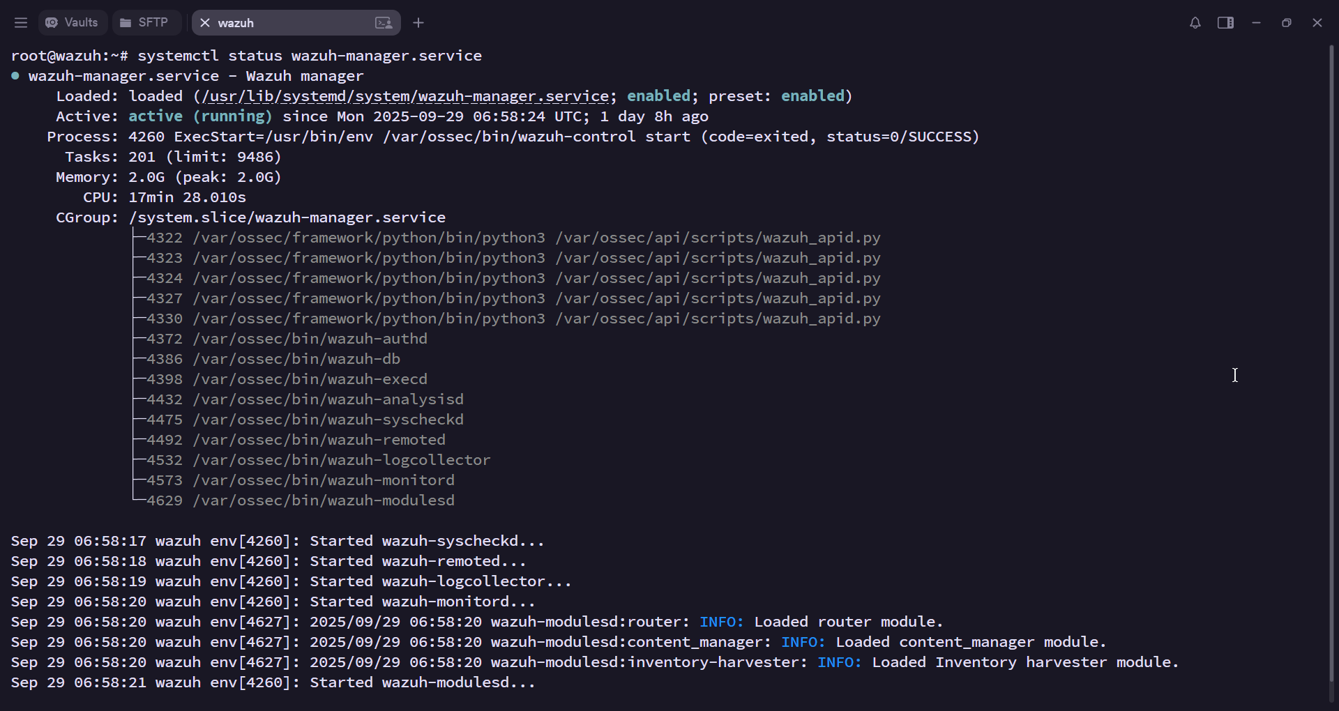Open notifications with the bell icon
Viewport: 1339px width, 711px height.
point(1195,22)
